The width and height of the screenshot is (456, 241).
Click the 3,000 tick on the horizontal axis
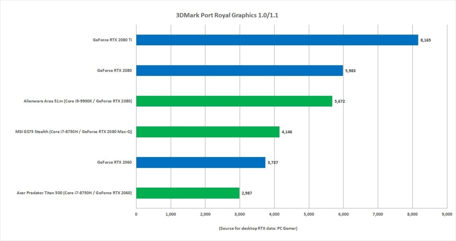pyautogui.click(x=240, y=214)
